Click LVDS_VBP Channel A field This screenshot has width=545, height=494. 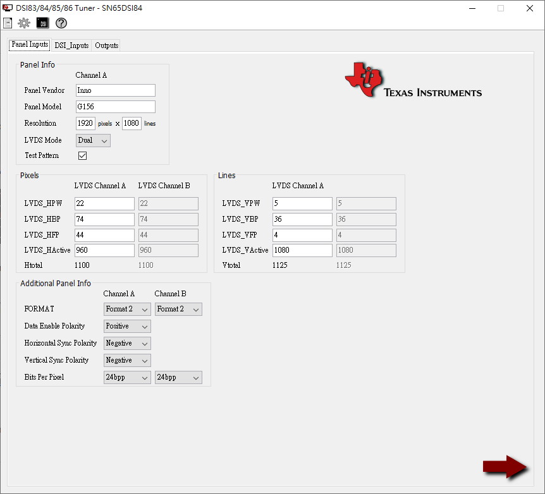pyautogui.click(x=302, y=219)
